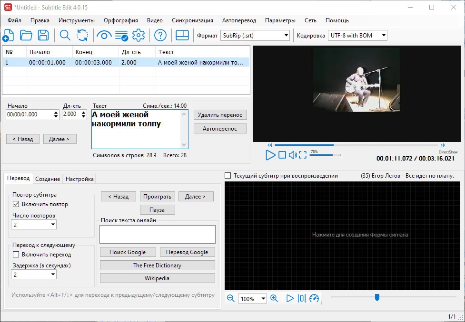465x322 pixels.
Task: Enable the 'Включить переход' checkbox
Action: 16,255
